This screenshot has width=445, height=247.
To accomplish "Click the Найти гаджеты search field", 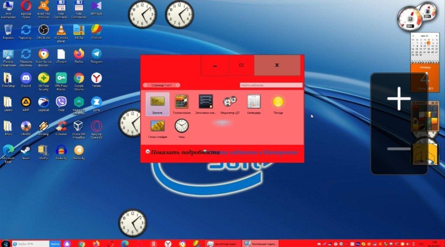I will pyautogui.click(x=271, y=85).
